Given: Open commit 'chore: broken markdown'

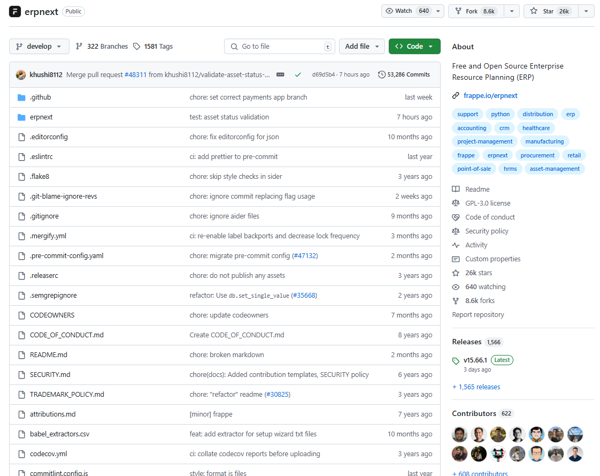Looking at the screenshot, I should pos(227,355).
